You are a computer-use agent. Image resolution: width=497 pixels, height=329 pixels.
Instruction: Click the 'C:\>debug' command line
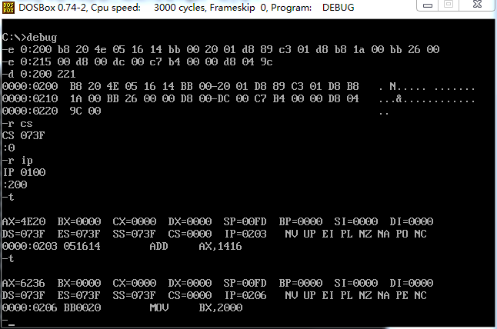coord(29,38)
